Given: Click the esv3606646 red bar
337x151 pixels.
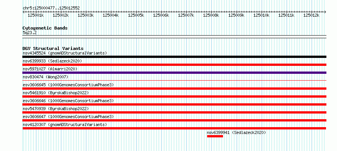Looking at the screenshot, I should [x=174, y=104].
